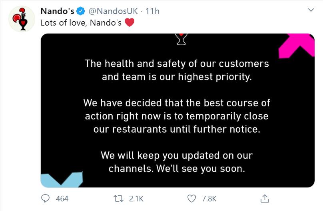323x211 pixels.
Task: Click the 464 replies count
Action: pyautogui.click(x=62, y=199)
